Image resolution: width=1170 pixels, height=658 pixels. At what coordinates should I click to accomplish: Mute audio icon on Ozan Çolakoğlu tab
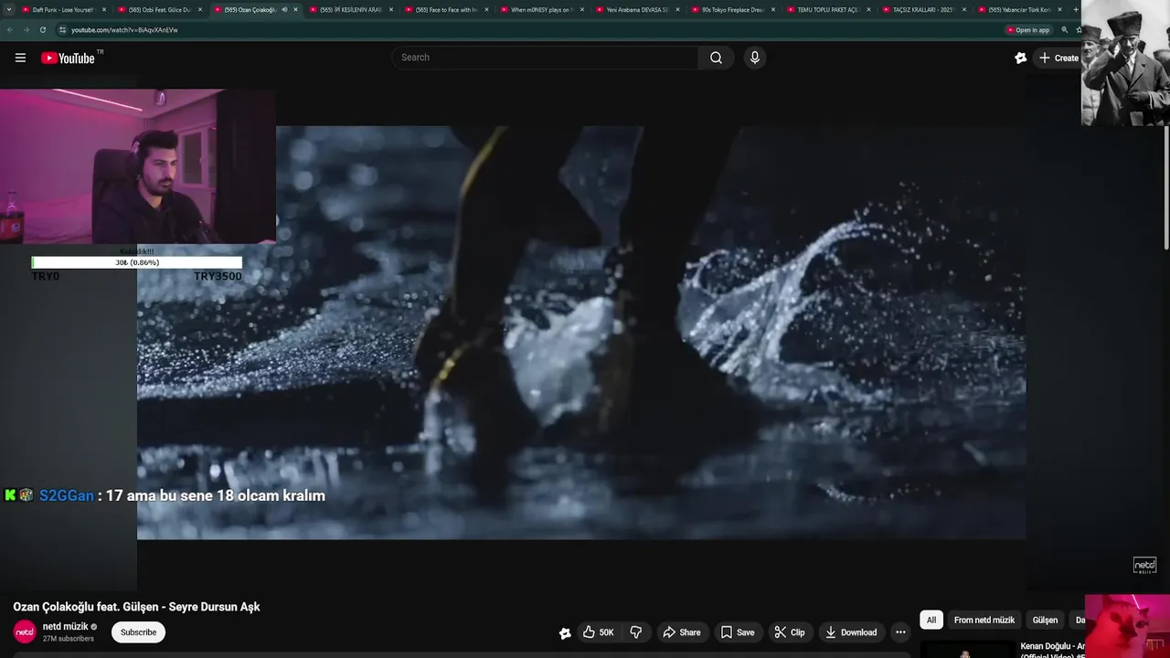coord(284,9)
